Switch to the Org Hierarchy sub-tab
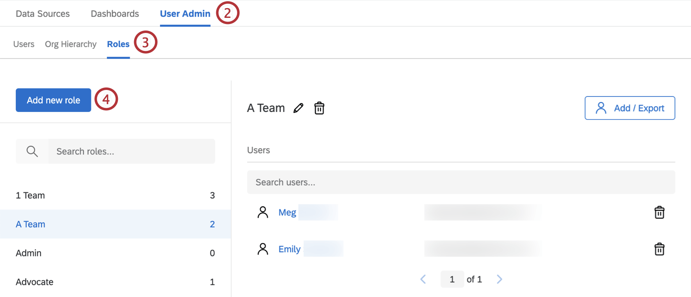This screenshot has height=297, width=691. tap(71, 44)
